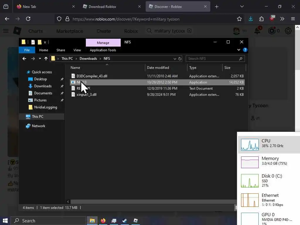Click the File Explorer help question mark
Image resolution: width=300 pixels, height=225 pixels.
(x=245, y=50)
